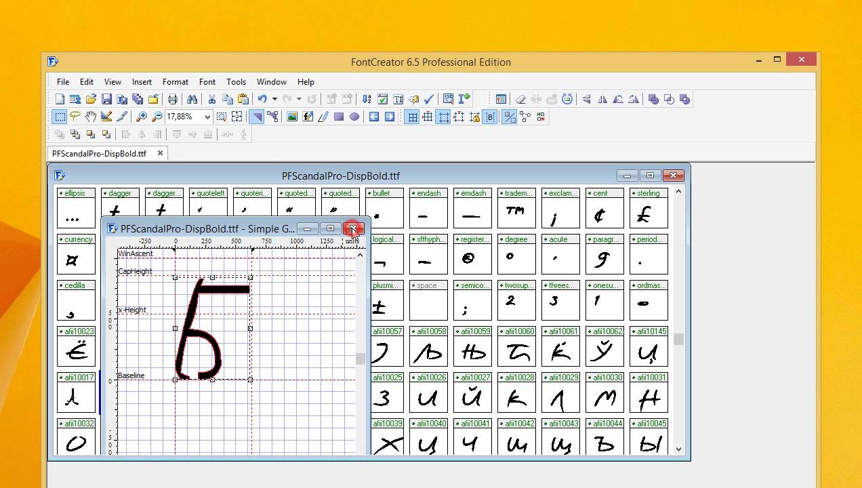Image resolution: width=862 pixels, height=488 pixels.
Task: Go to the previous glyph
Action: coord(373,117)
